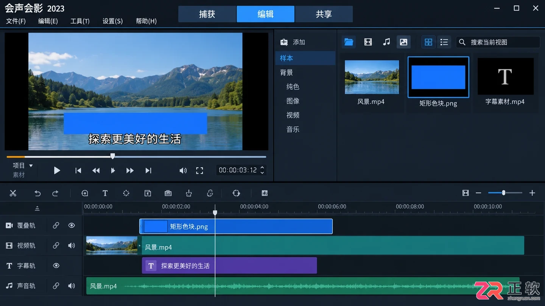Toggle ripple link on 覆叠轨

56,226
